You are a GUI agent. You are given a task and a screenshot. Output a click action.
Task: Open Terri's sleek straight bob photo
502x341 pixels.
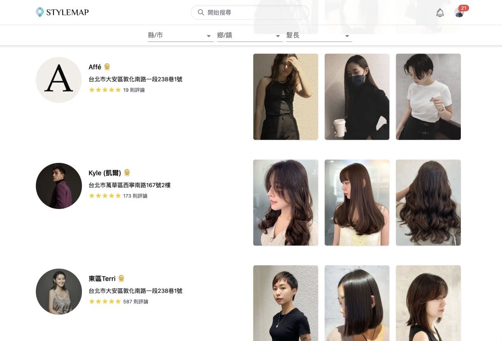point(357,303)
